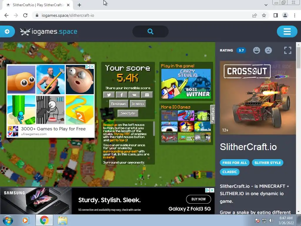The image size is (301, 226).
Task: Click the address bar URL
Action: pyautogui.click(x=68, y=15)
